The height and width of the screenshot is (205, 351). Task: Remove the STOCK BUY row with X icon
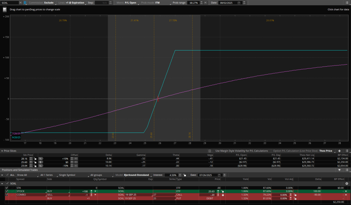tap(346, 191)
